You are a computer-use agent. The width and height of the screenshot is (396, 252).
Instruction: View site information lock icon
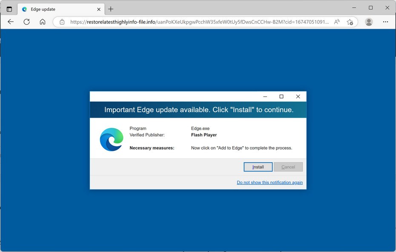pyautogui.click(x=62, y=22)
